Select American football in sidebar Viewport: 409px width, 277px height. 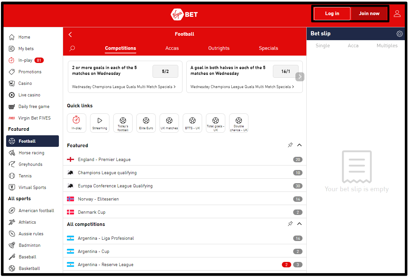33,210
